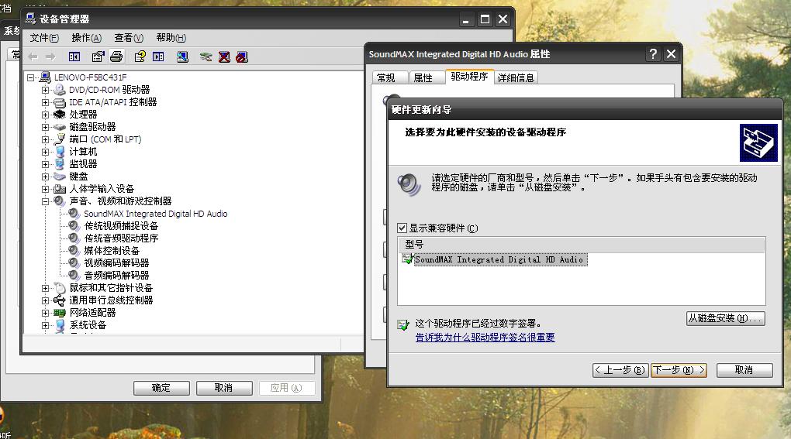Expand the 计算机 node
This screenshot has width=791, height=439.
click(46, 152)
